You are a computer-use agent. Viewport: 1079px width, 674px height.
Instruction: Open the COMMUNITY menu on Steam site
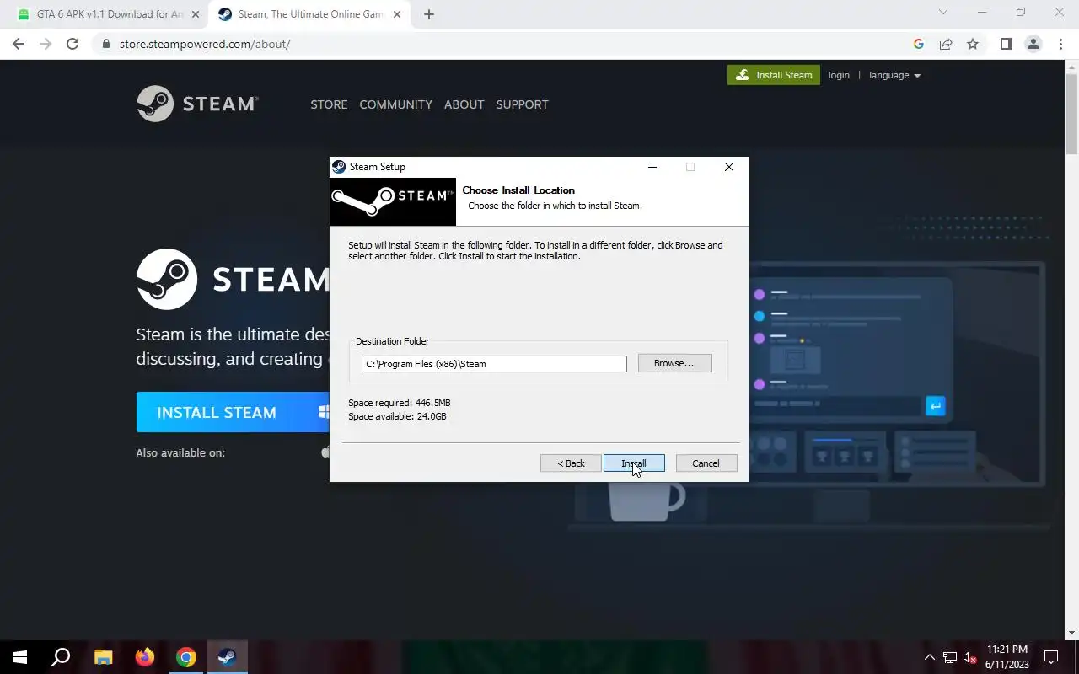coord(395,104)
